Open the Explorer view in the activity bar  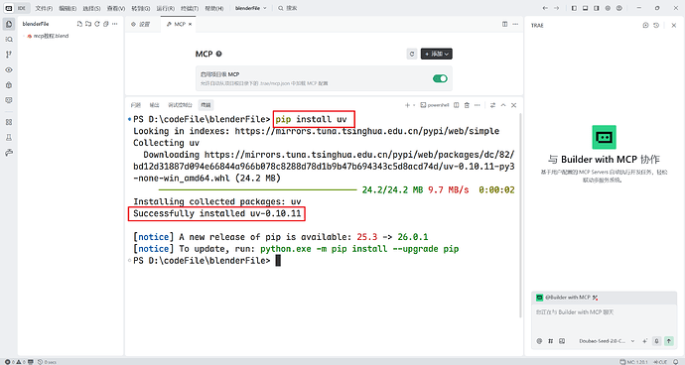point(9,24)
